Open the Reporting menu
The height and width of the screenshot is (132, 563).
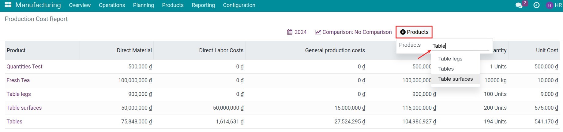click(x=203, y=5)
